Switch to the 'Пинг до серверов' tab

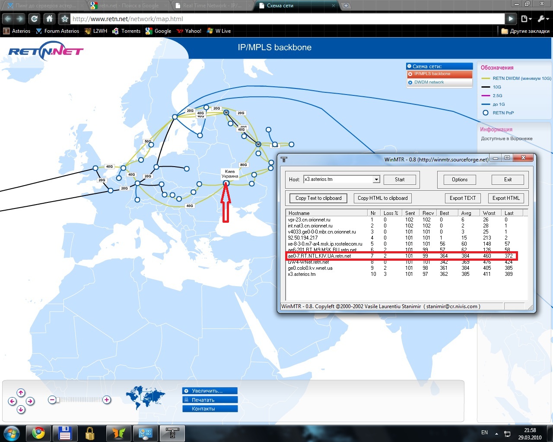45,6
